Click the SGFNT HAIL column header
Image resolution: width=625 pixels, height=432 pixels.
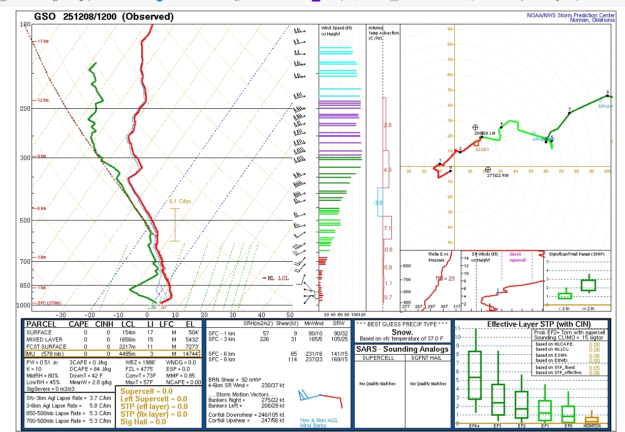pos(427,358)
